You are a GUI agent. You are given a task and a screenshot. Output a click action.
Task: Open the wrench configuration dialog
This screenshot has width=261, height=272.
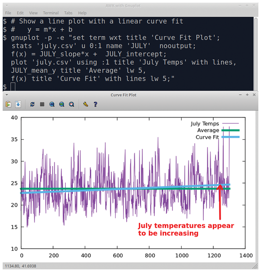[x=85, y=104]
